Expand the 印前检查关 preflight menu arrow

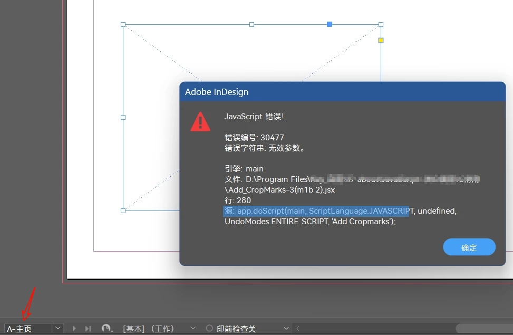[286, 328]
